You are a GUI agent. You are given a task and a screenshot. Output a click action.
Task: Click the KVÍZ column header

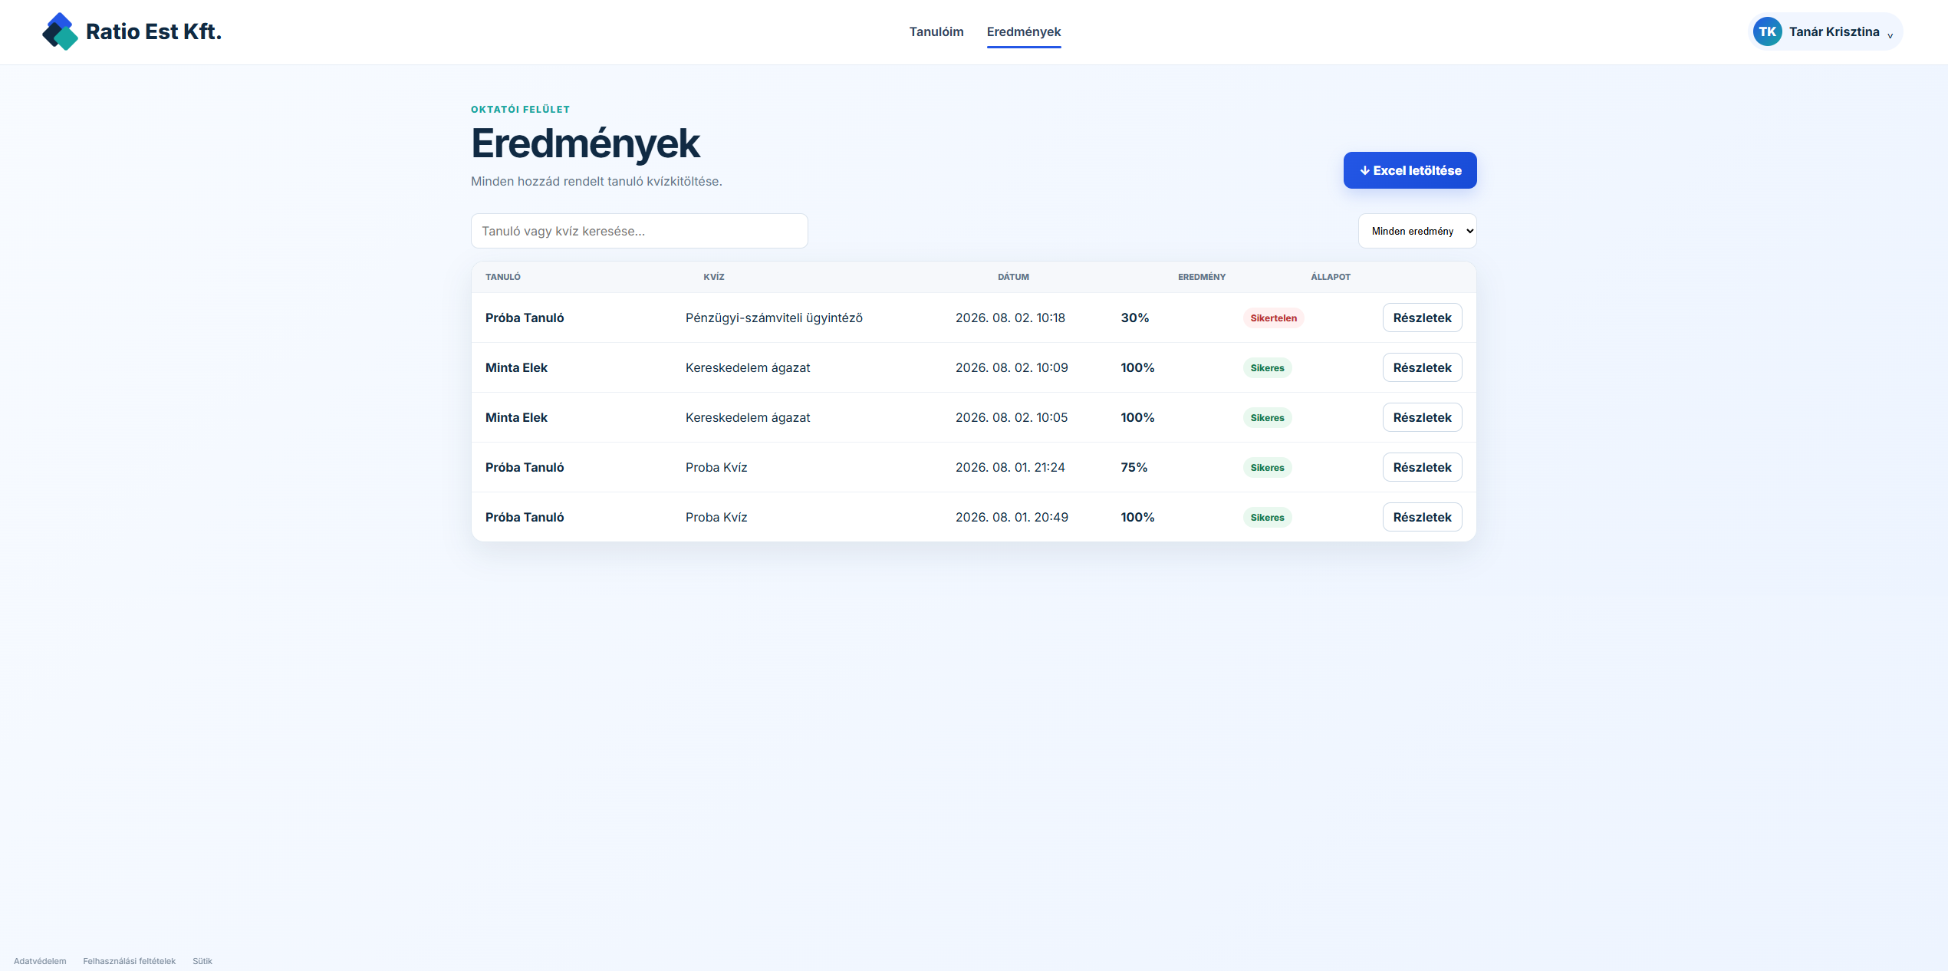[714, 277]
